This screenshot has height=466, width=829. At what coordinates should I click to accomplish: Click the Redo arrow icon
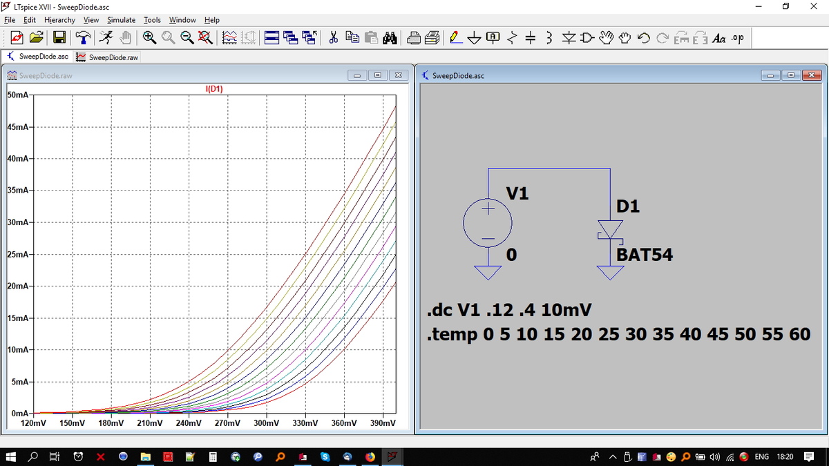point(662,37)
